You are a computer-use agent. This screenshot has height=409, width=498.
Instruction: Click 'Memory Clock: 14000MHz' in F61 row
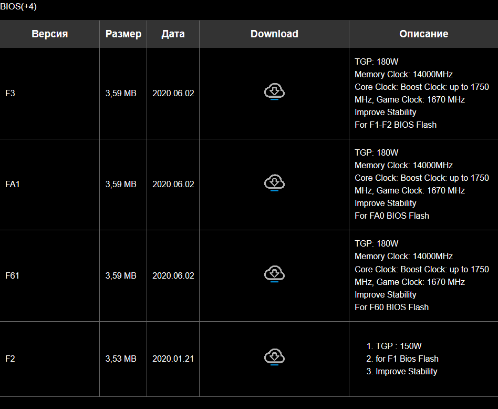pyautogui.click(x=403, y=256)
